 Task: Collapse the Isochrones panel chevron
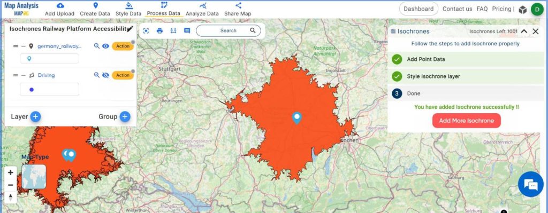[x=524, y=31]
